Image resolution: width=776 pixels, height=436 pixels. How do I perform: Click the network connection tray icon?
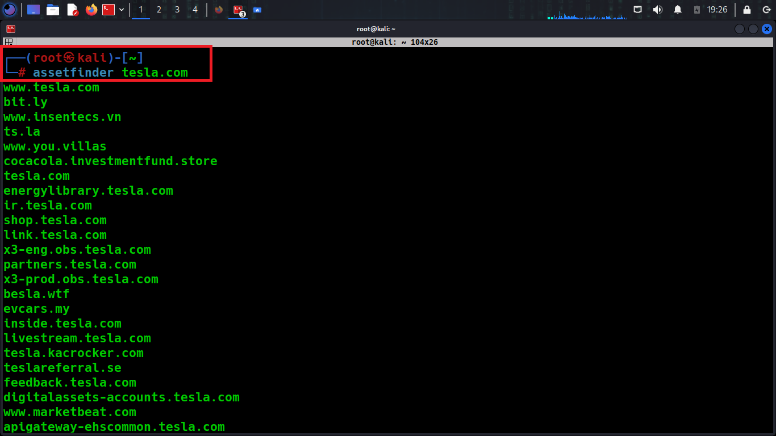(x=638, y=10)
